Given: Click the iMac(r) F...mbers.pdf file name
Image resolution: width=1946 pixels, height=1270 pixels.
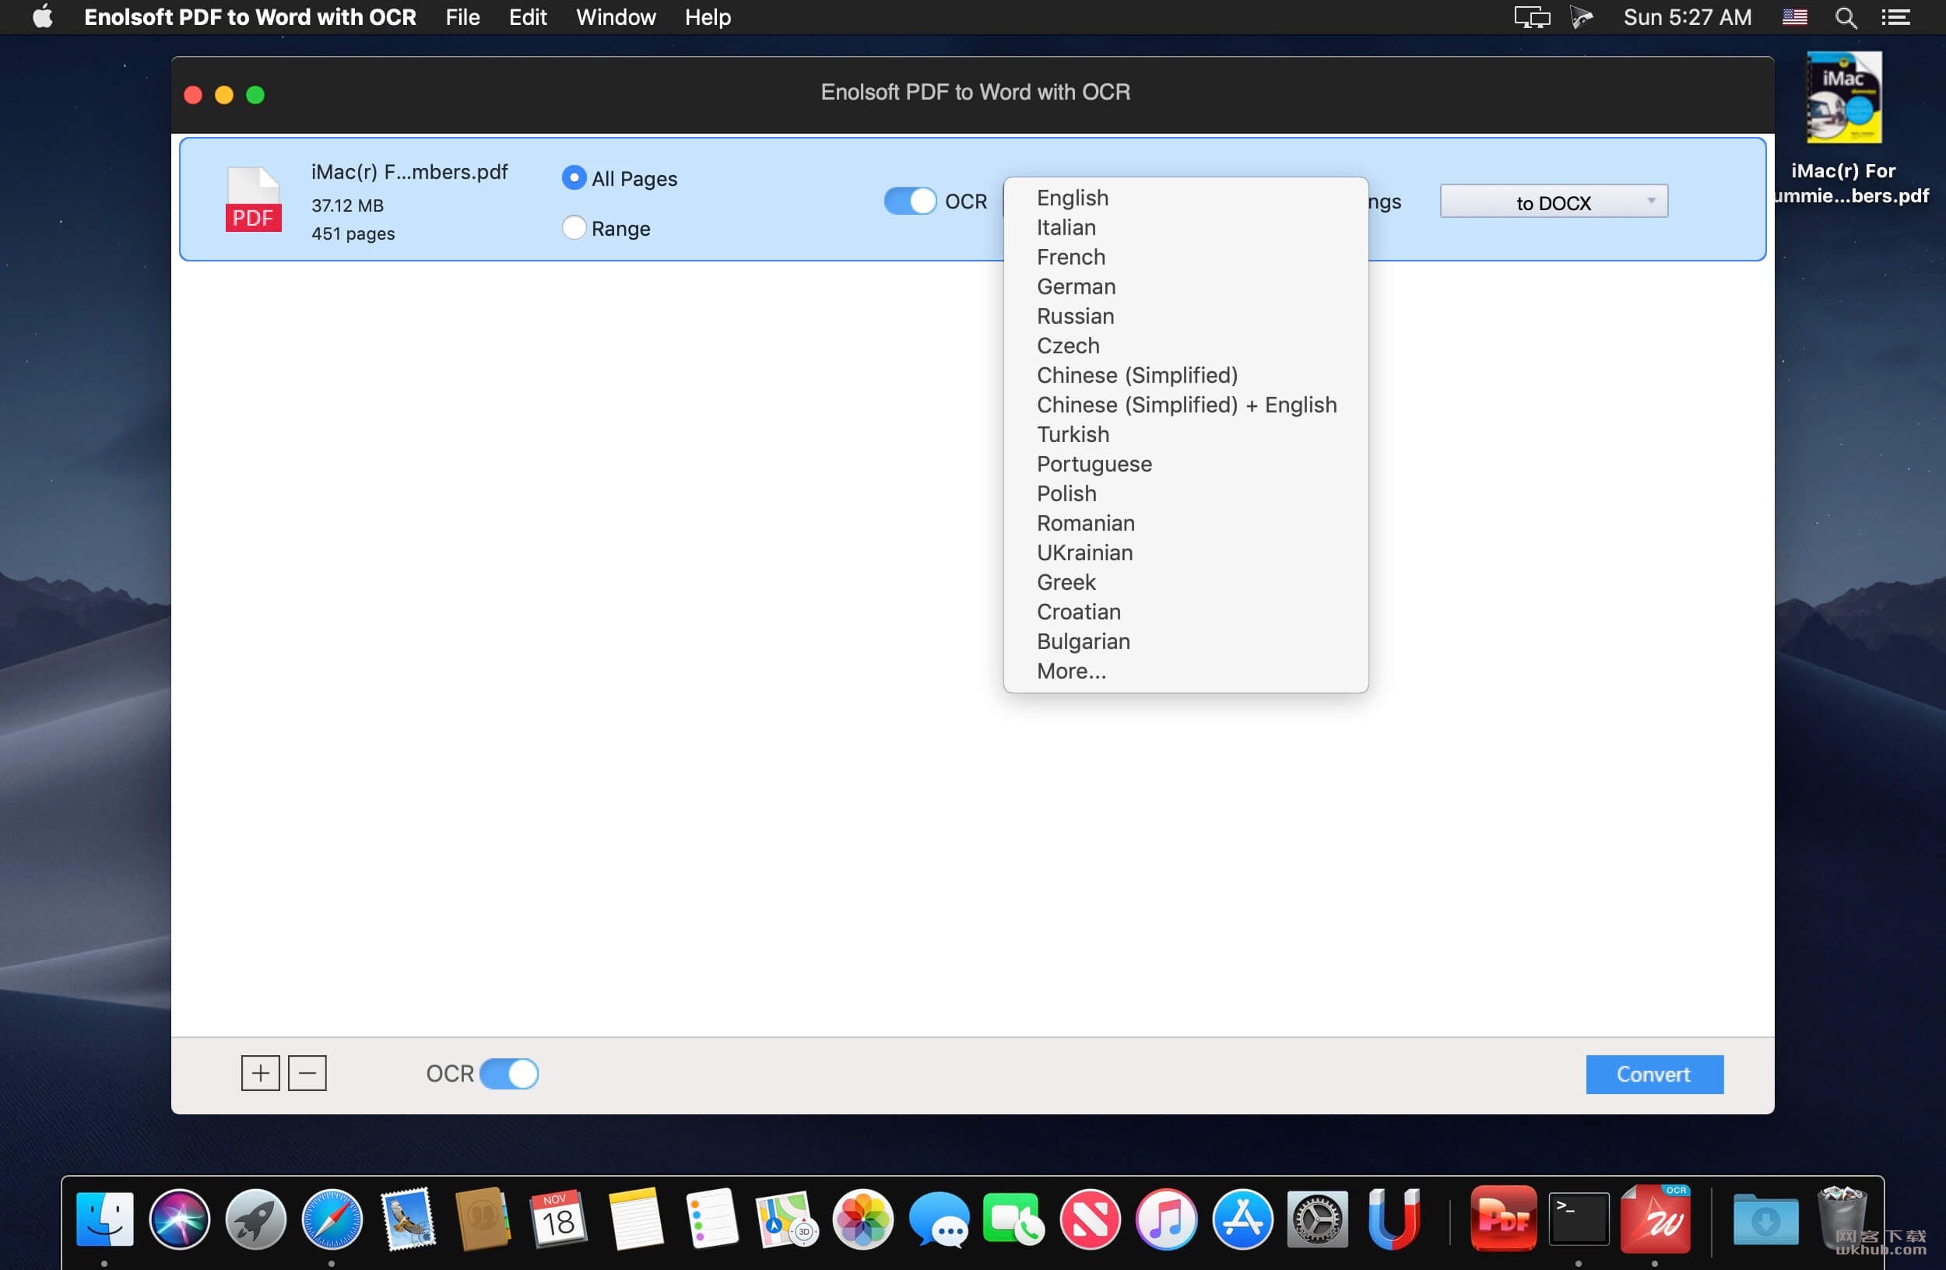Looking at the screenshot, I should point(409,172).
